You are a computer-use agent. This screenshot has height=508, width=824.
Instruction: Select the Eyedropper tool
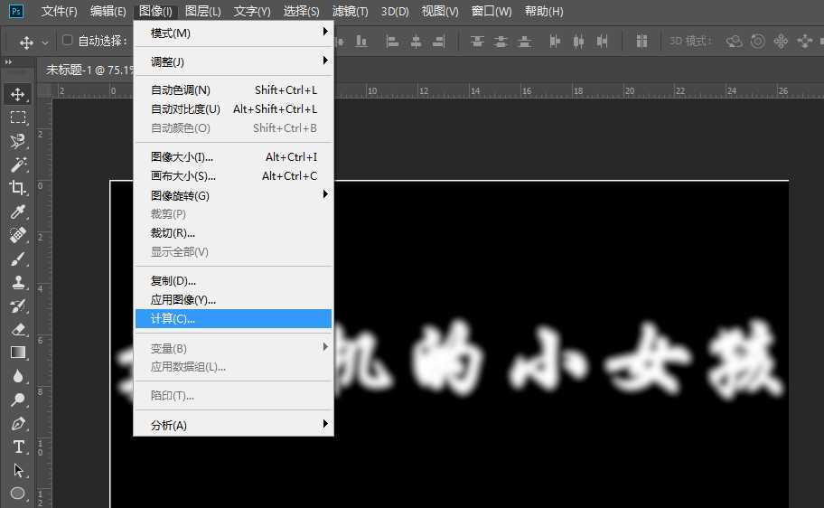click(17, 212)
